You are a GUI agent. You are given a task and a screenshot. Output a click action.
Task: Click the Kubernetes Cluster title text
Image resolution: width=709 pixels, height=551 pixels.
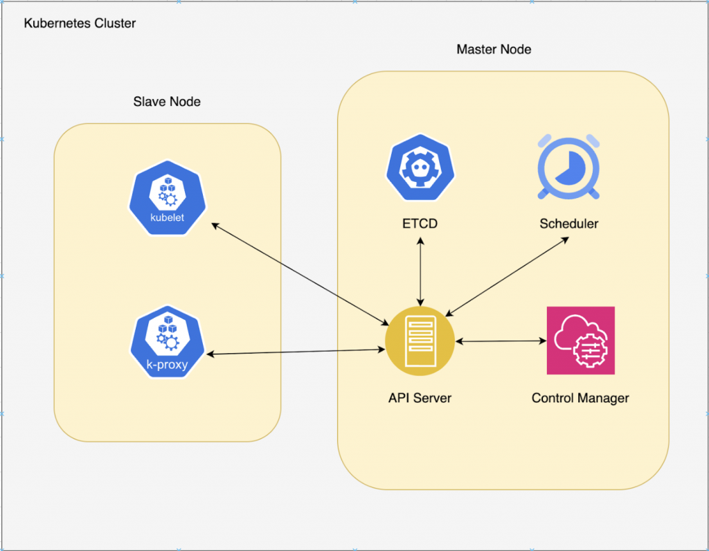tap(80, 23)
